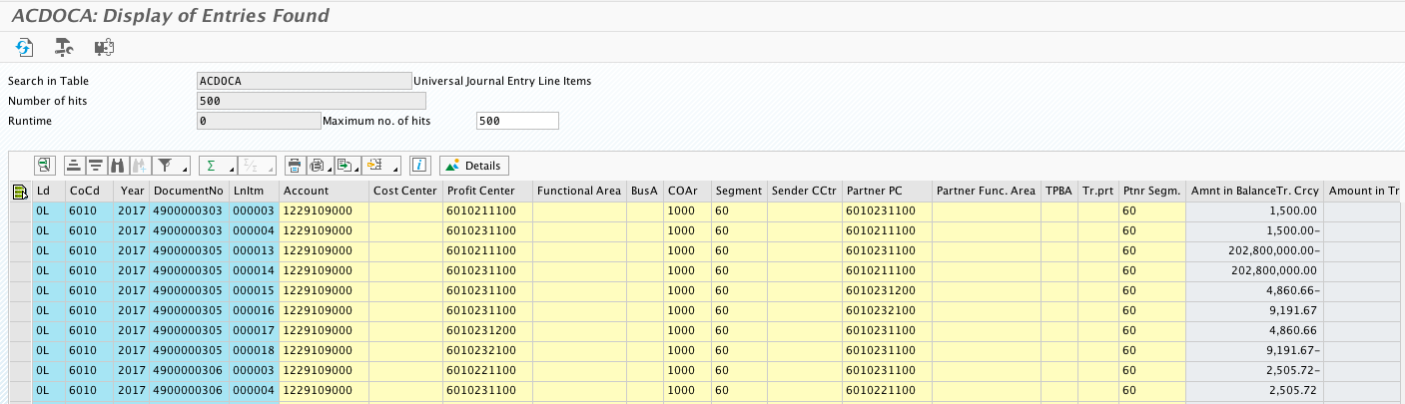This screenshot has width=1405, height=404.
Task: Click the select-all rows corner button
Action: pos(19,192)
